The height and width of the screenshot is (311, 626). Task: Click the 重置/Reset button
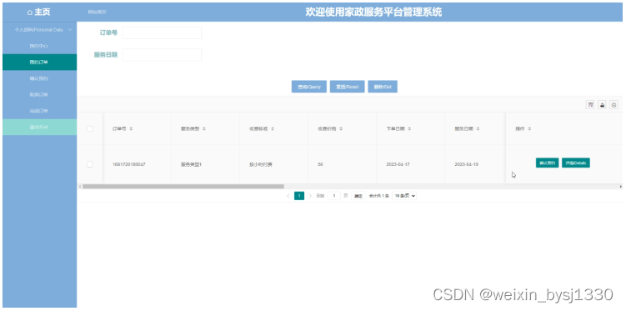pos(348,87)
